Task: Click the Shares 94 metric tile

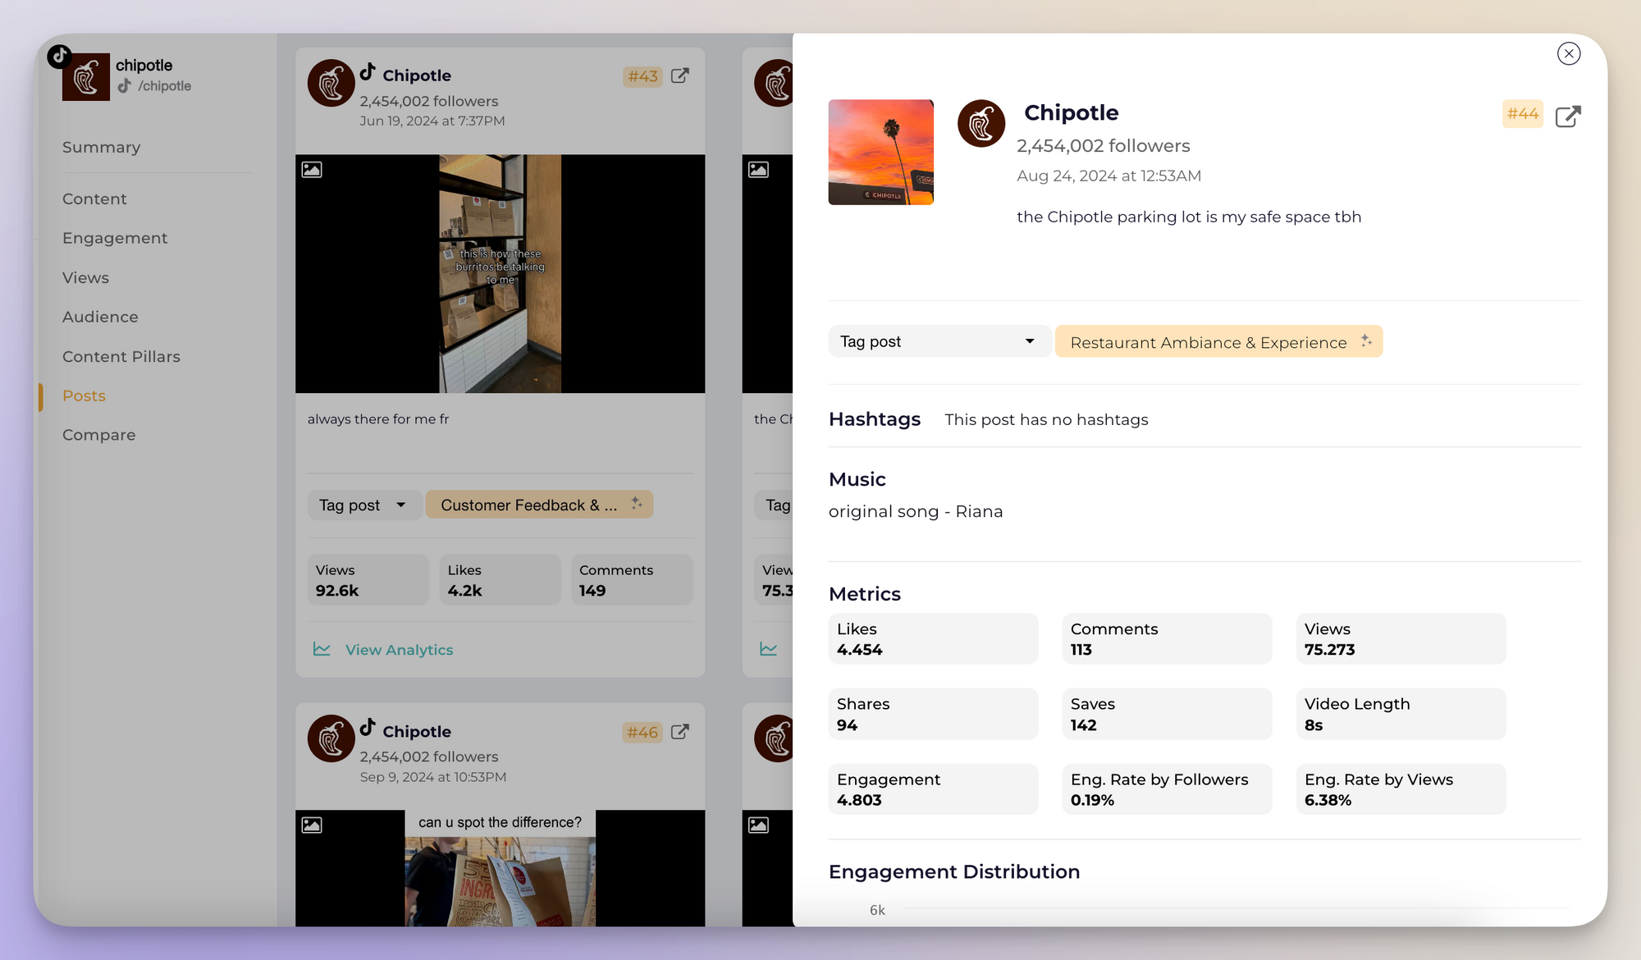Action: coord(933,714)
